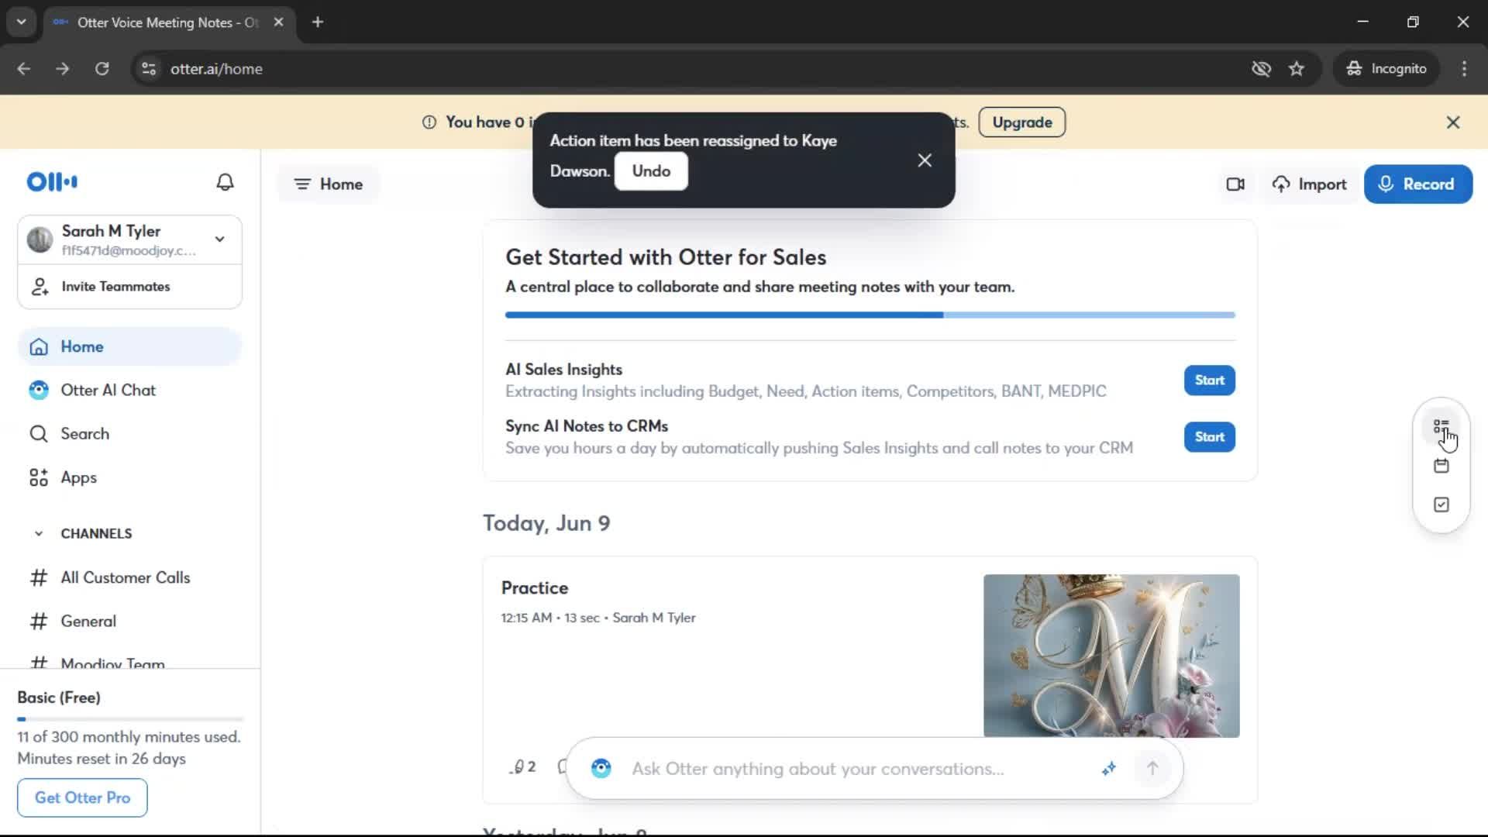Click the Upgrade button
This screenshot has height=837, width=1488.
coord(1021,122)
